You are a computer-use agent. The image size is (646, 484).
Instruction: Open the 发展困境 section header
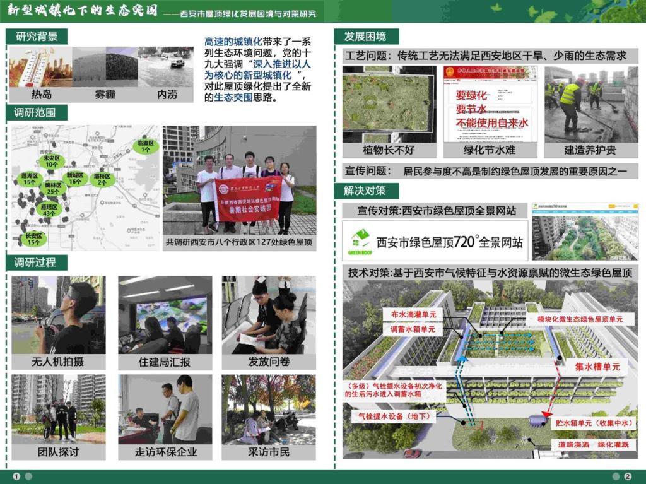[x=365, y=37]
